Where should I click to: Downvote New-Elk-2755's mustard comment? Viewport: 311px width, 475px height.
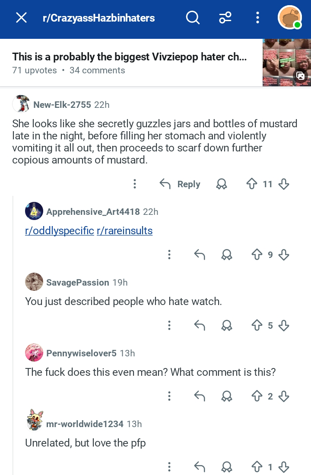284,184
